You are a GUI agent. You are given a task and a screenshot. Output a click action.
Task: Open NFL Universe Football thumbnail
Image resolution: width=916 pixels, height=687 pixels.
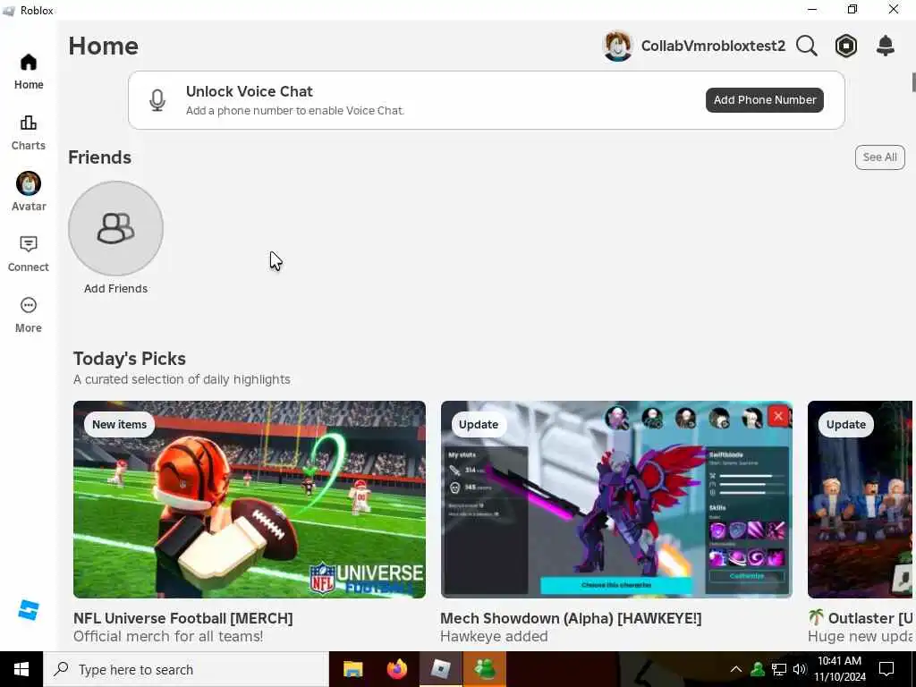click(x=250, y=499)
